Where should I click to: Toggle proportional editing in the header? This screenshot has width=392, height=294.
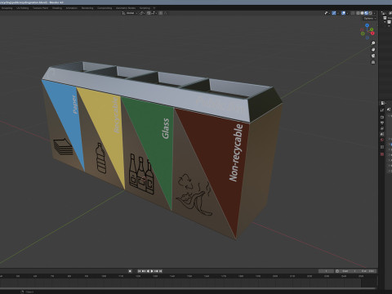(x=160, y=13)
